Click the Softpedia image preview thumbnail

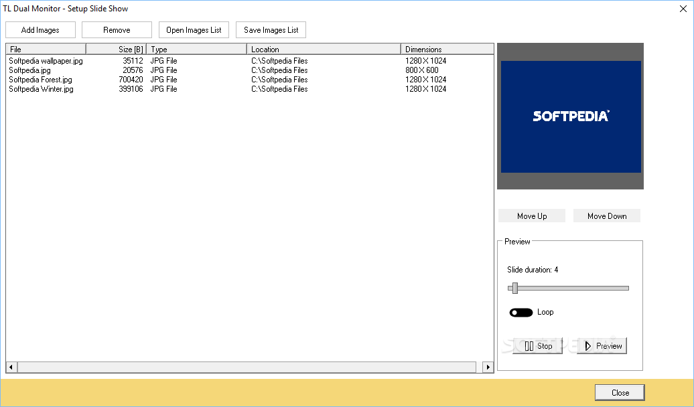pyautogui.click(x=571, y=116)
